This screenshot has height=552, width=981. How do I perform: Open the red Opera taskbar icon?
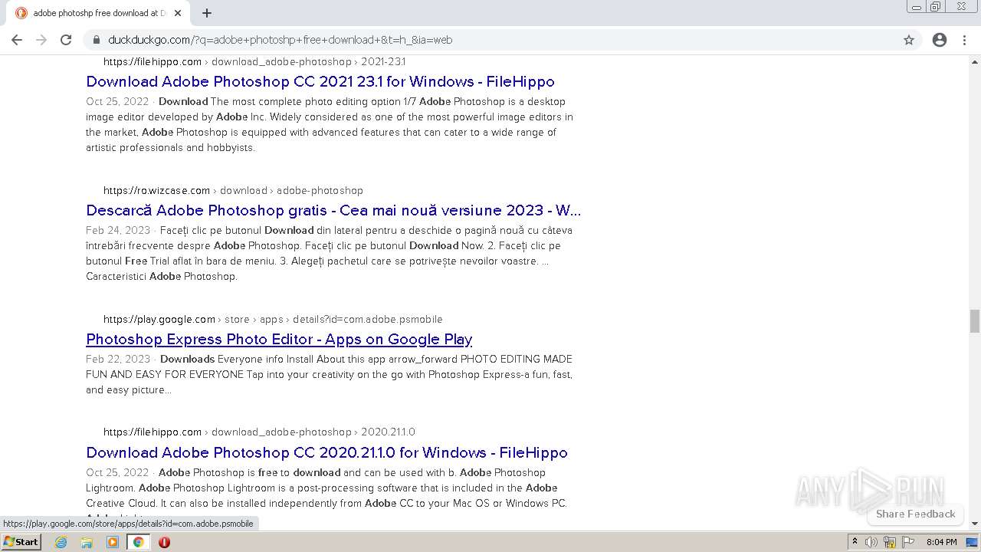point(164,542)
